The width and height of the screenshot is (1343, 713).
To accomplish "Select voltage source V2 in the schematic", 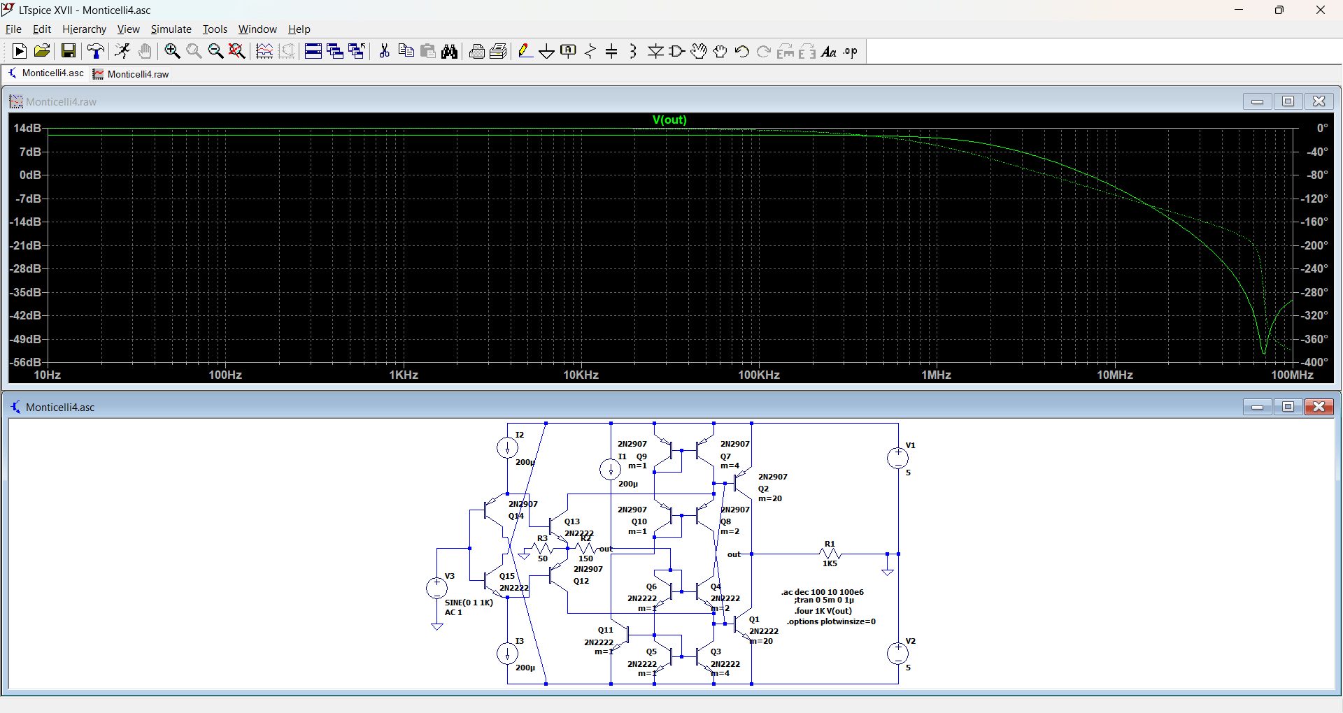I will pyautogui.click(x=898, y=654).
